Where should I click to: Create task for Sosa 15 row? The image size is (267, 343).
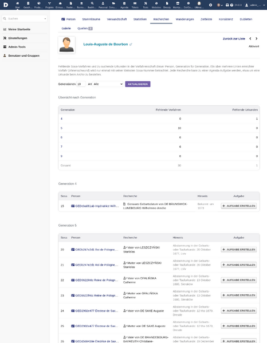tap(239, 206)
